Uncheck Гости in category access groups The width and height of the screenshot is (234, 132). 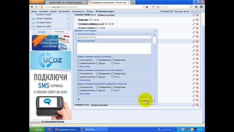pyautogui.click(x=112, y=63)
